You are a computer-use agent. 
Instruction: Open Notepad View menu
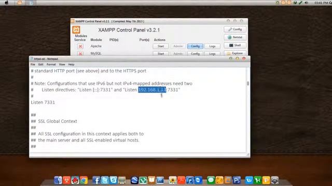coord(62,64)
